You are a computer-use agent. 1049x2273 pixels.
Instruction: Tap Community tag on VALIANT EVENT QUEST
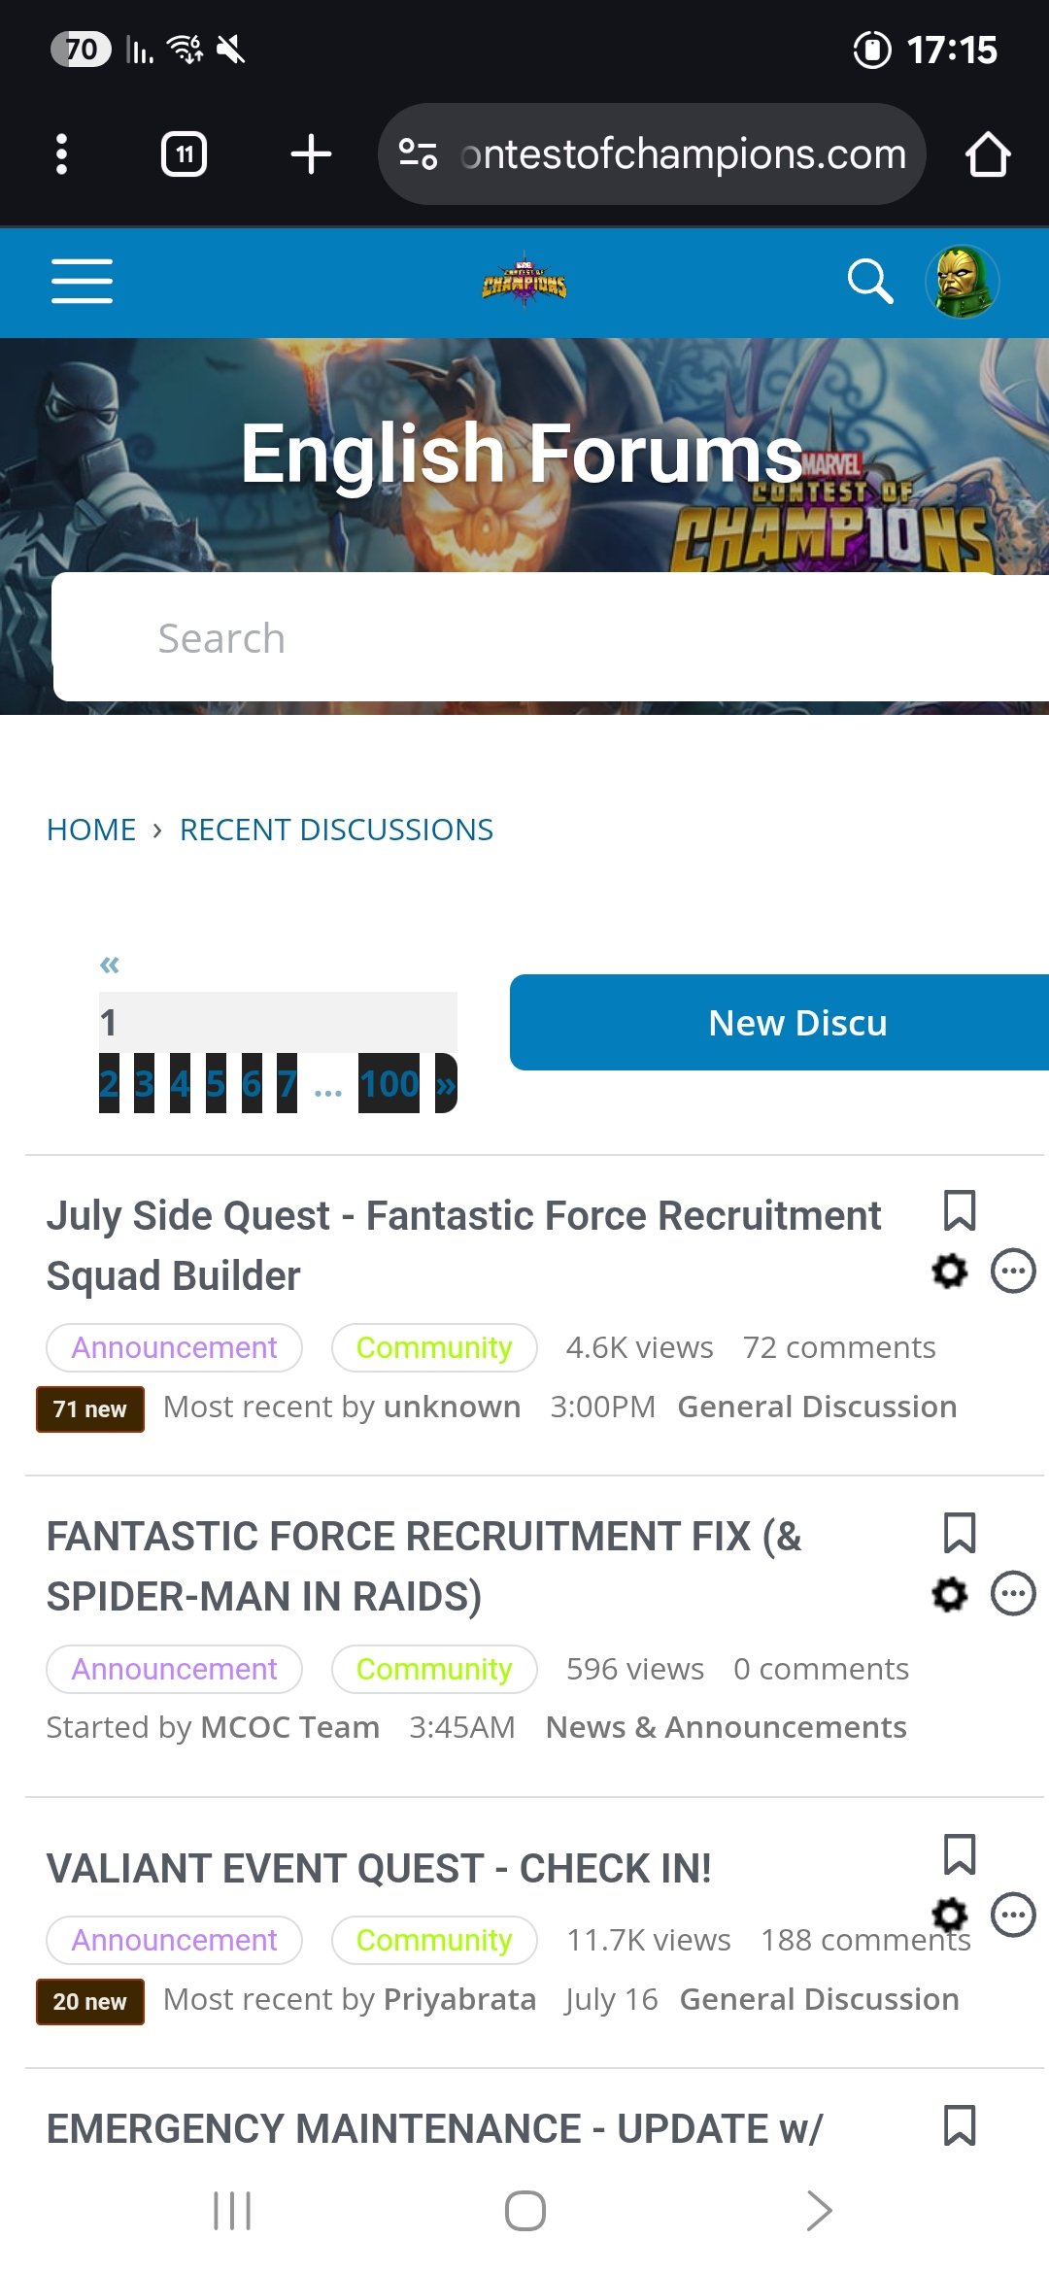(434, 1940)
